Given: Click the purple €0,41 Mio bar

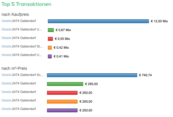Looking at the screenshot, I should [x=50, y=56].
